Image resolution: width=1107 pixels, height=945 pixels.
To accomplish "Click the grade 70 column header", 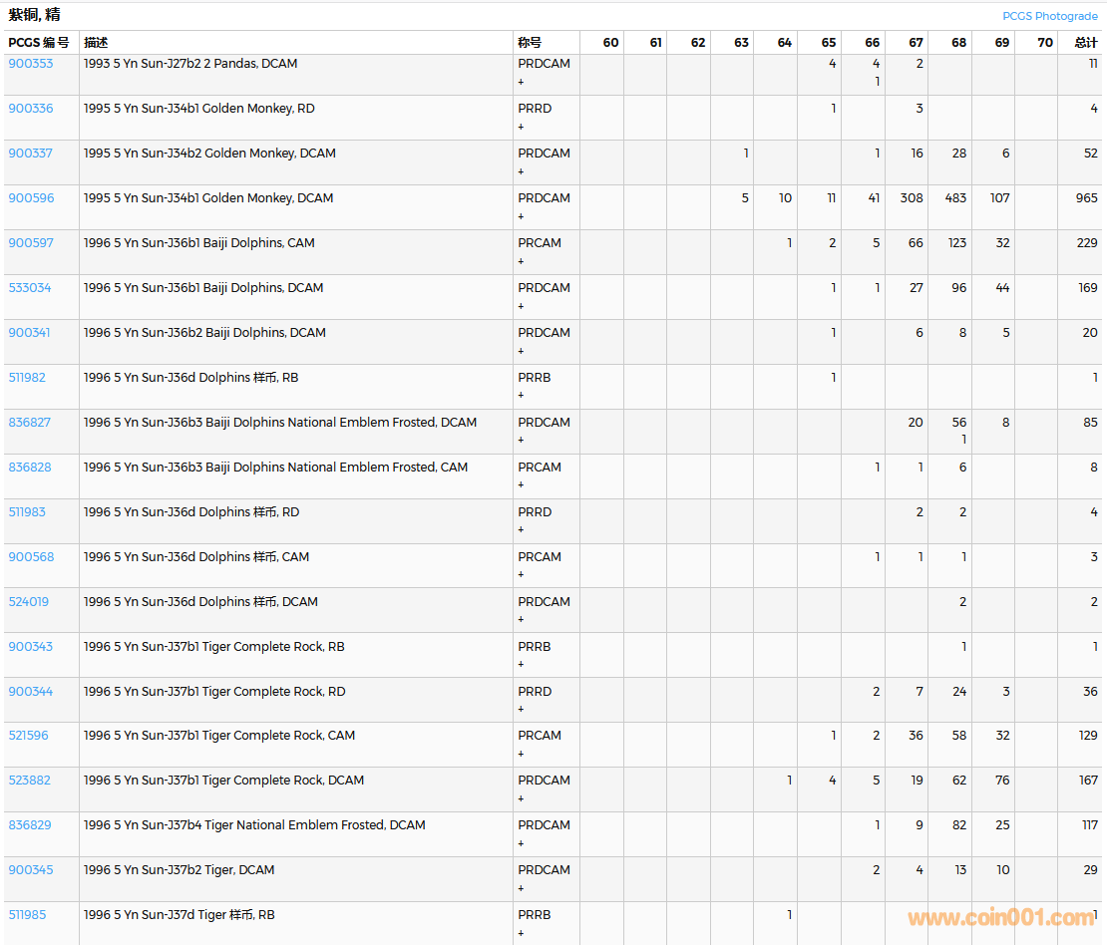I will 1044,43.
